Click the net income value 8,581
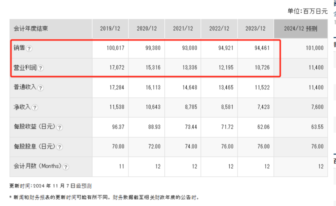Screen dimensions: 336x206 point(227,107)
